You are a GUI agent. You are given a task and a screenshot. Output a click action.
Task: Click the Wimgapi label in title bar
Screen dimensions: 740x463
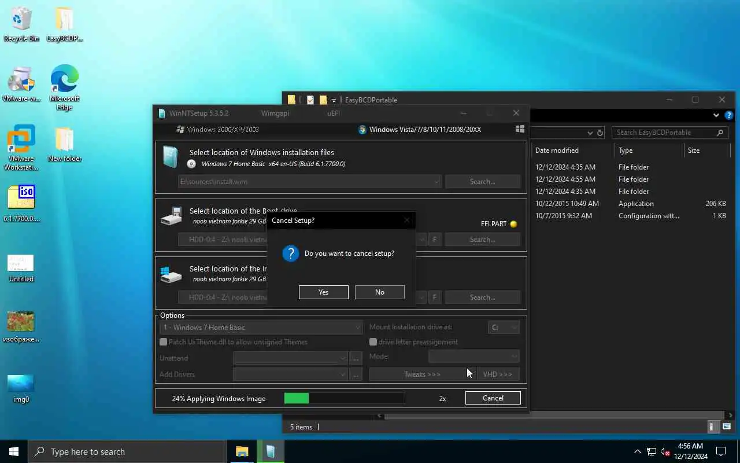pyautogui.click(x=275, y=113)
